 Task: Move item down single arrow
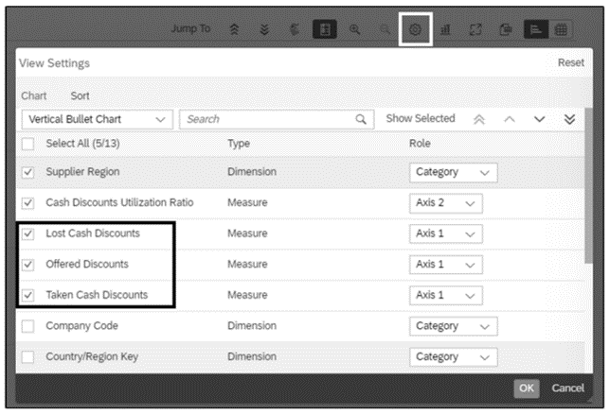click(539, 119)
